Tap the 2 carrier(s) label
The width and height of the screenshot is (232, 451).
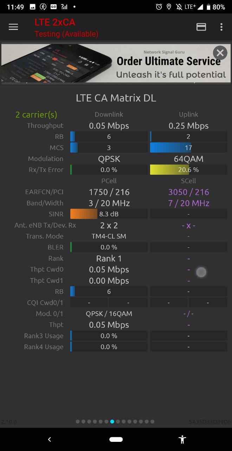[36, 115]
